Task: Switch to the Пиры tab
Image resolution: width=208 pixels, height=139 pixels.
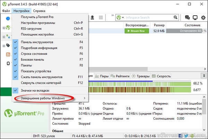Action: coord(102,76)
